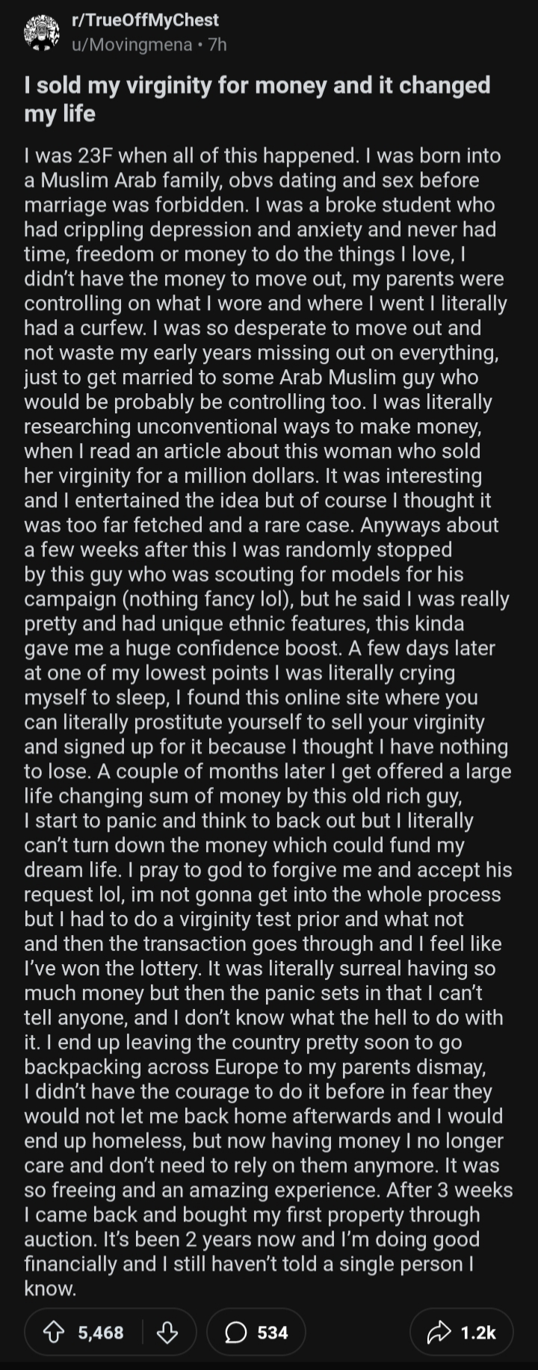
Task: View the u/Movingmena user profile
Action: click(132, 45)
